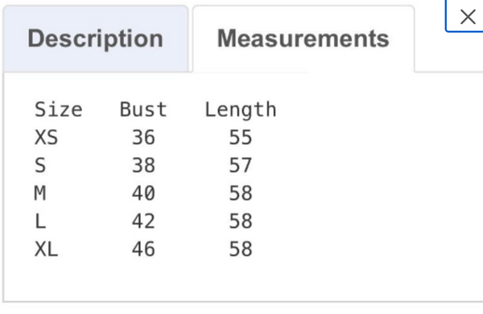
Task: Click bust value 46 for XL
Action: [x=143, y=249]
